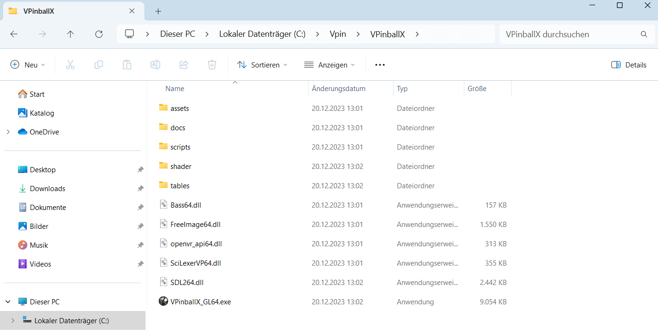The image size is (658, 335).
Task: Click the monitor icon in address bar
Action: point(129,34)
